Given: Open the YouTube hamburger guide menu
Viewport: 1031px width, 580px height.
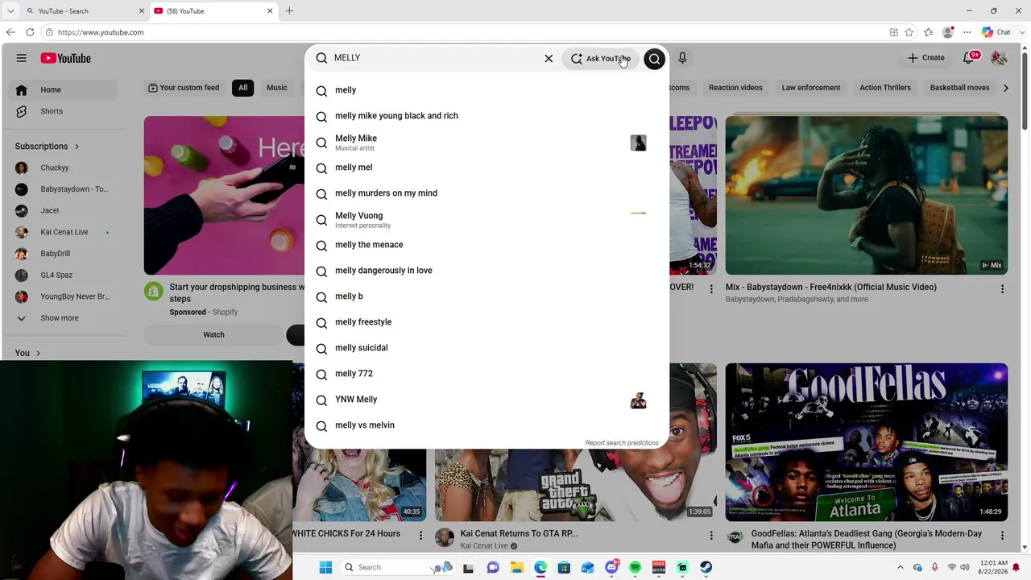Looking at the screenshot, I should [22, 58].
